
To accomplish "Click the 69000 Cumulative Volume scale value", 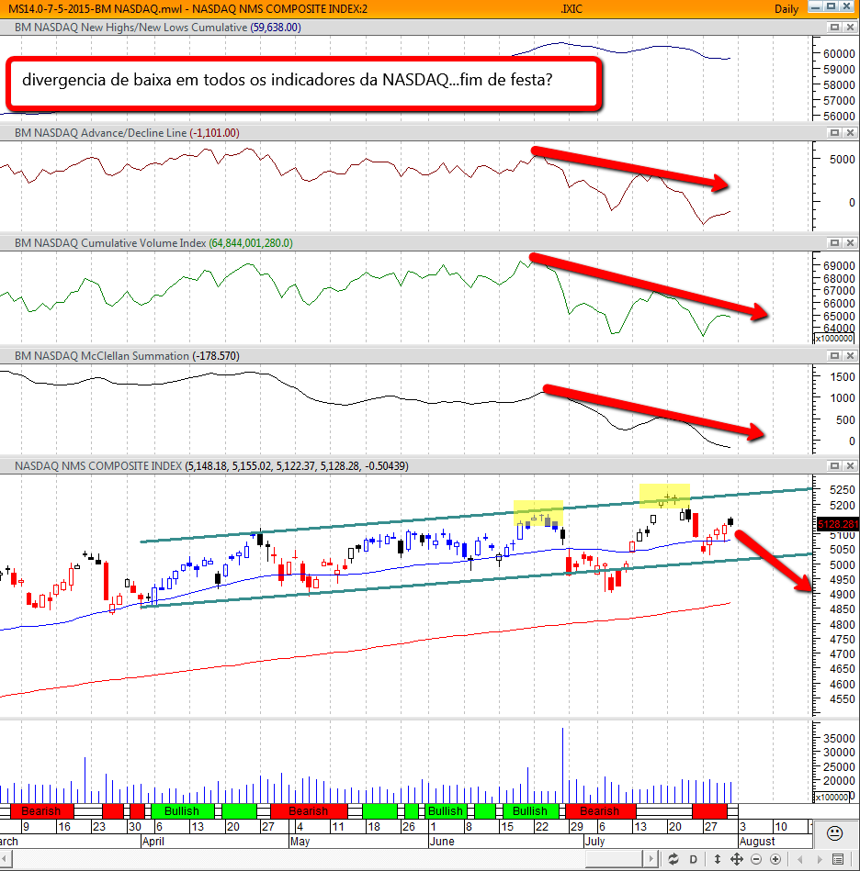I will pos(839,265).
